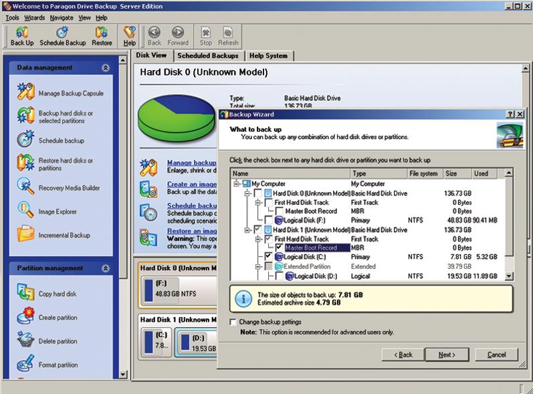Cancel the Backup Wizard

[x=497, y=355]
